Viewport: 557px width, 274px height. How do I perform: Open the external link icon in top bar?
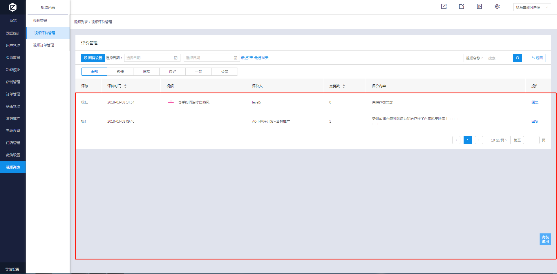pos(444,7)
